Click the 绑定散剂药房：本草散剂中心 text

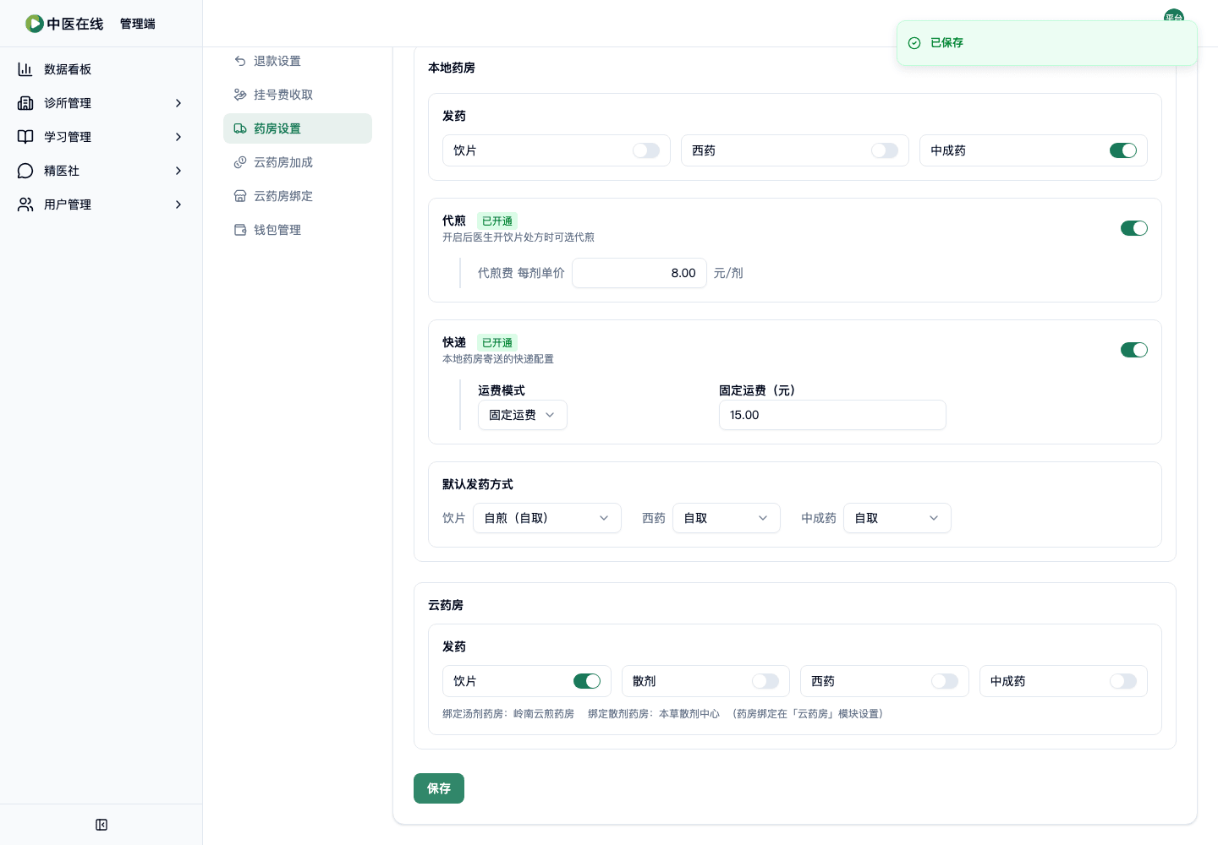pyautogui.click(x=654, y=714)
